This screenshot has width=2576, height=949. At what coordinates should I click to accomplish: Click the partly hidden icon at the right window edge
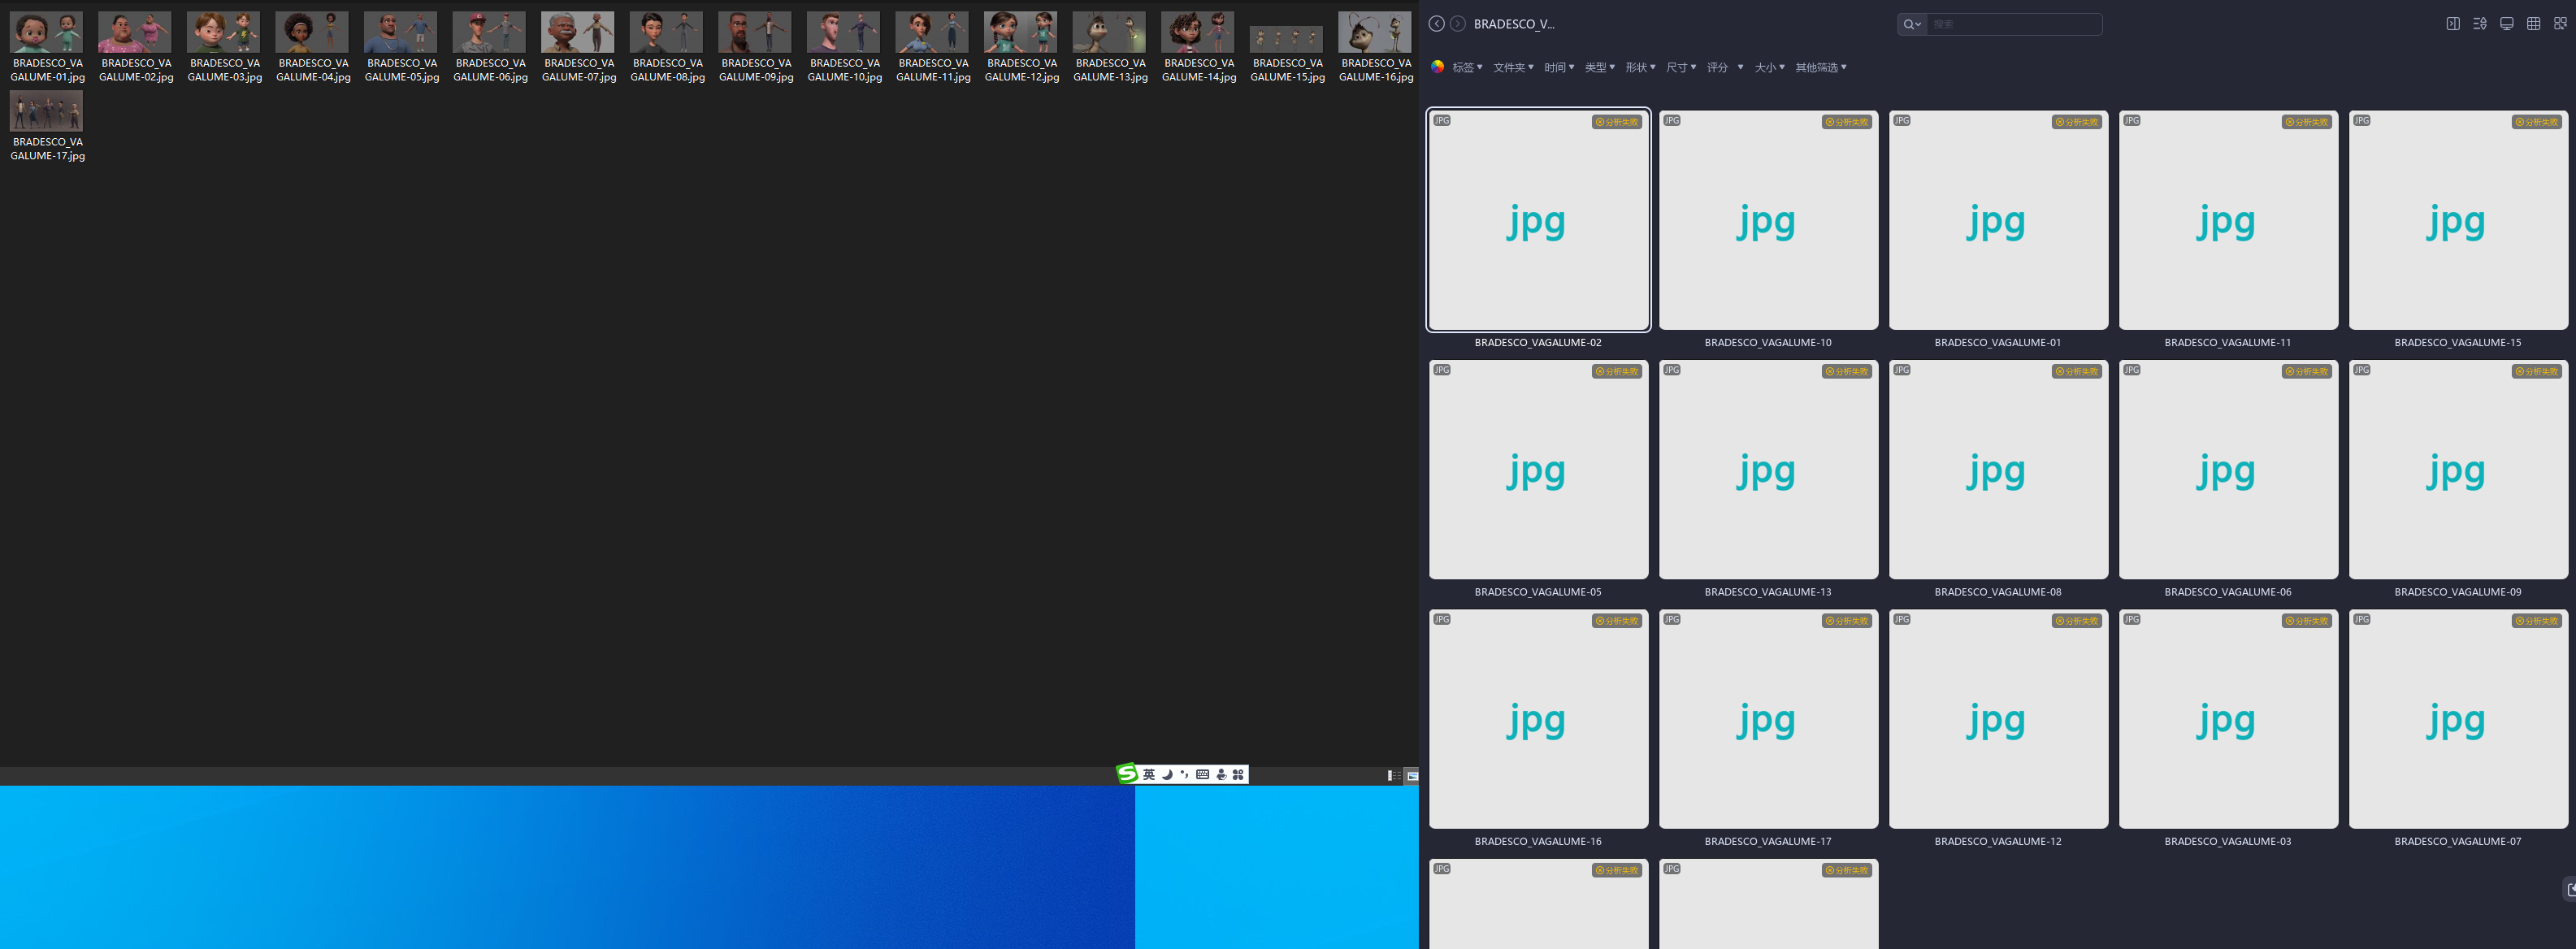pyautogui.click(x=2570, y=889)
